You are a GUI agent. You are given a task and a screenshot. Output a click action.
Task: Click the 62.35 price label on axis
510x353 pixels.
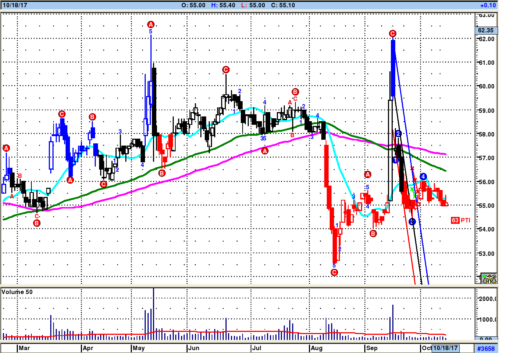(486, 30)
